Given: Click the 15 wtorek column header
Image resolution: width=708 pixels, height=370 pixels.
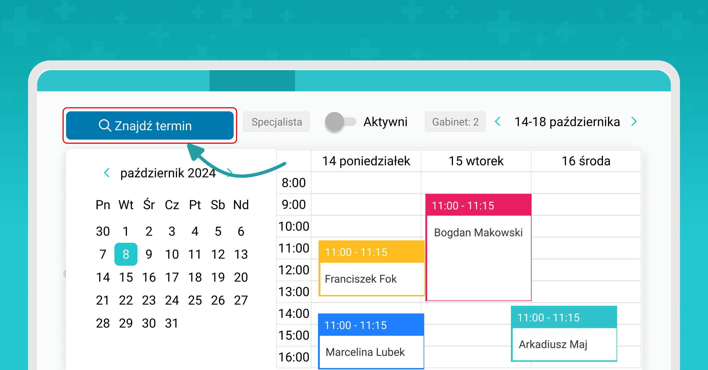Looking at the screenshot, I should 476,161.
